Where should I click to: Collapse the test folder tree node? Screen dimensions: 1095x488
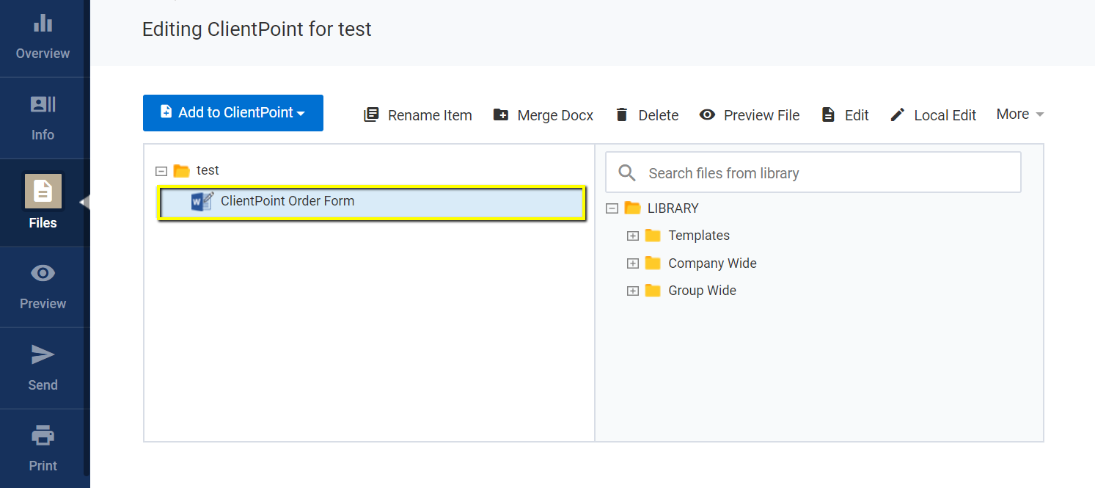pyautogui.click(x=161, y=171)
